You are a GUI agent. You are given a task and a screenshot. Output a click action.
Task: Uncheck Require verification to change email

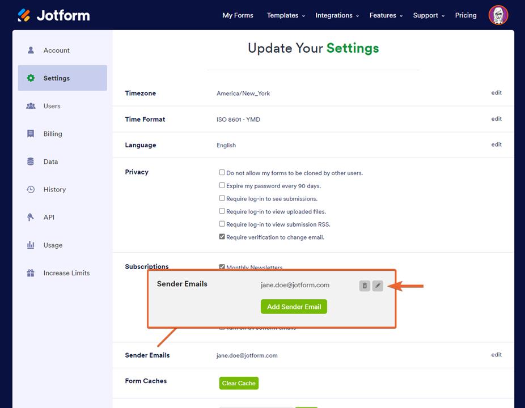(x=222, y=237)
